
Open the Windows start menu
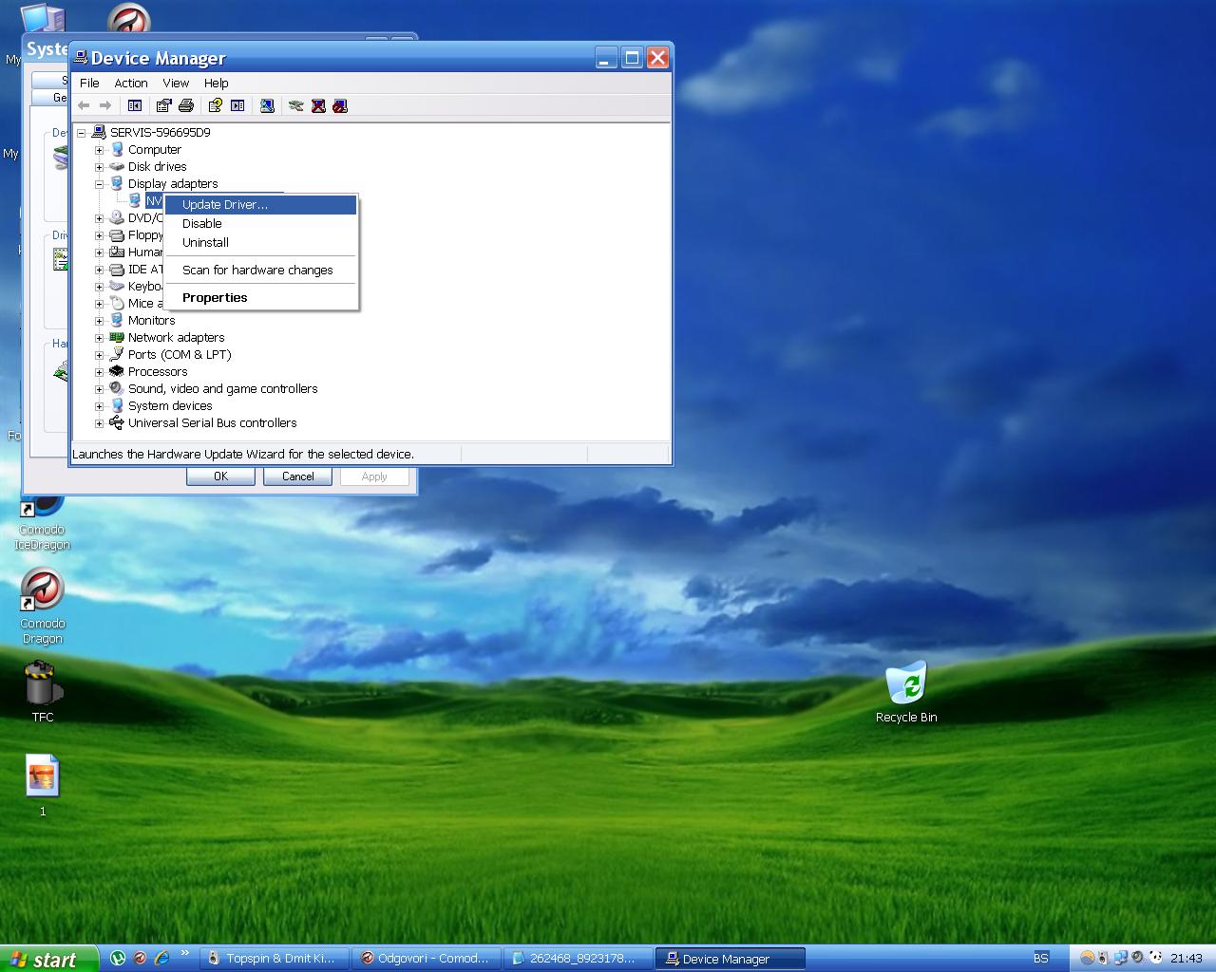(49, 959)
